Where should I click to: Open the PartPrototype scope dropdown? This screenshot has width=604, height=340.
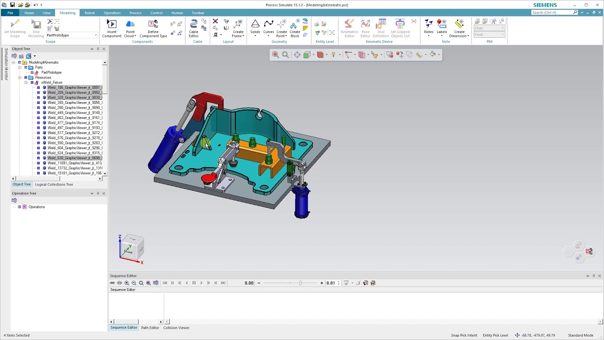(95, 35)
